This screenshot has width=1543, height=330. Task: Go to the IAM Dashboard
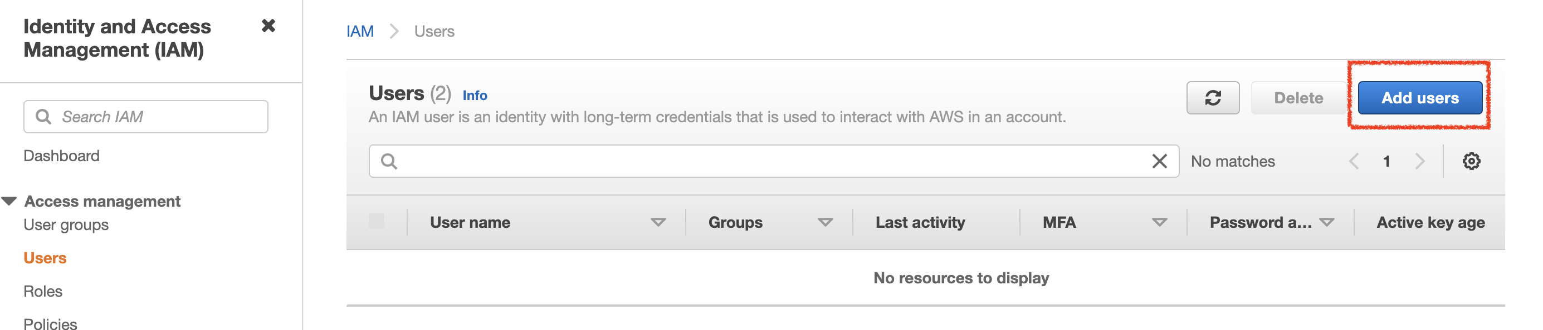tap(62, 156)
